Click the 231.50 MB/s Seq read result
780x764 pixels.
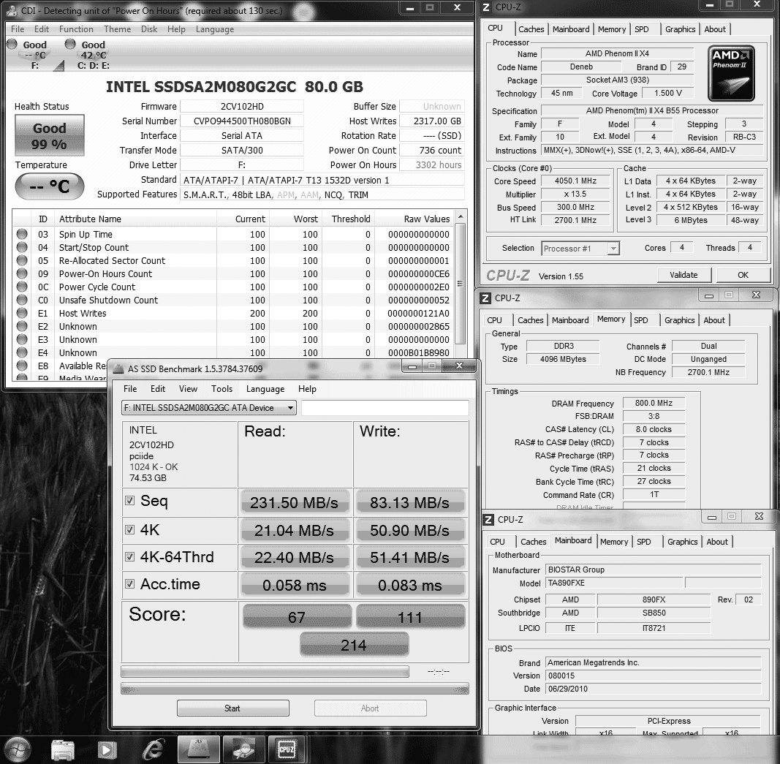tap(294, 502)
